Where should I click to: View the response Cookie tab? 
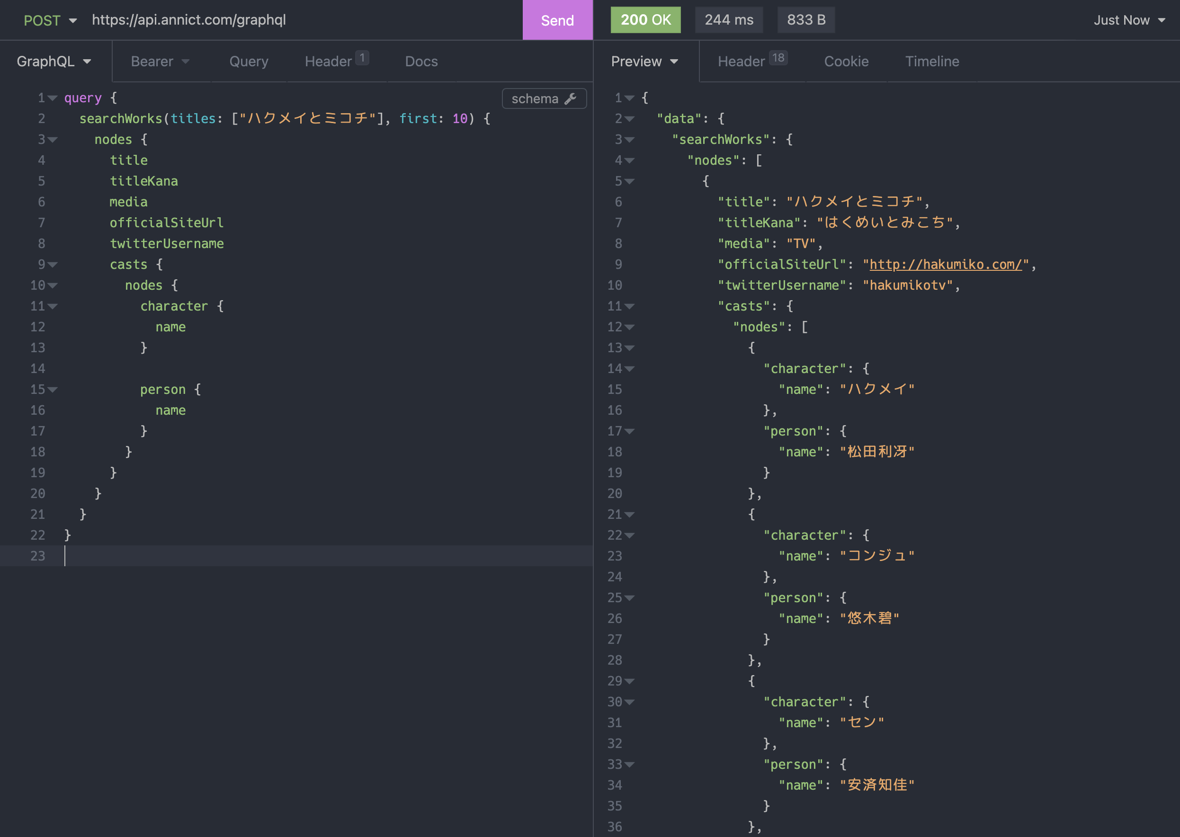coord(846,61)
